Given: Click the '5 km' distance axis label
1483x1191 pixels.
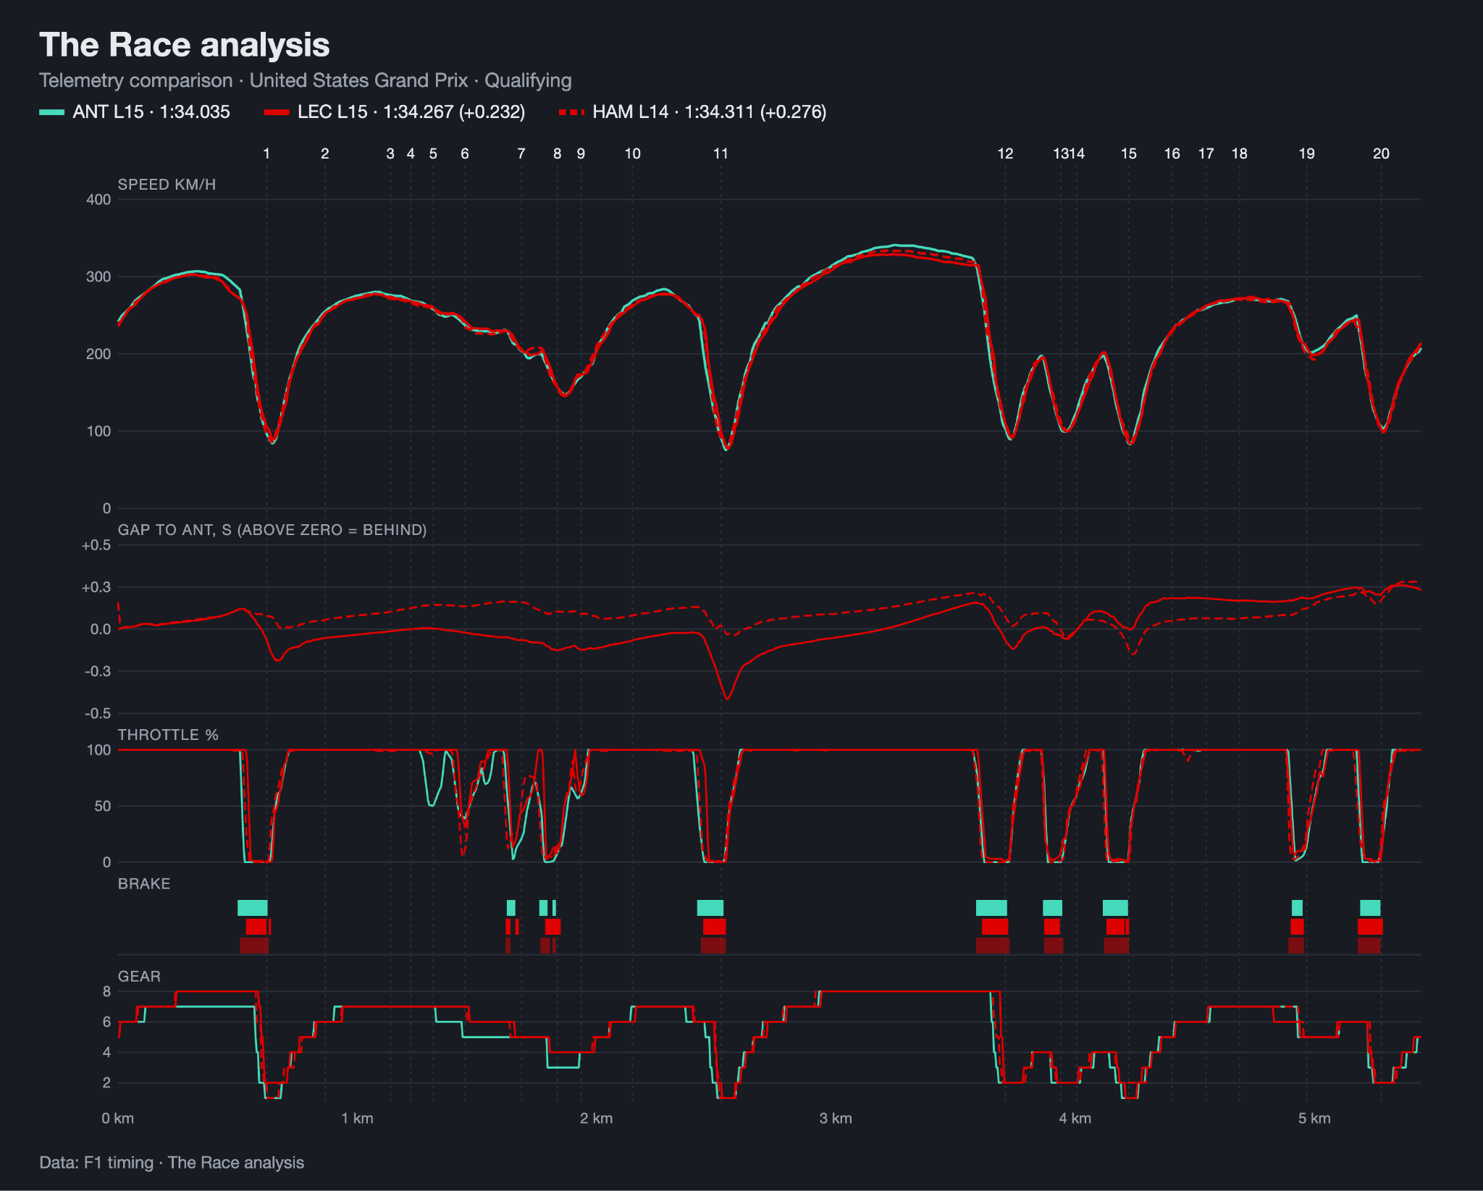Looking at the screenshot, I should (x=1314, y=1119).
